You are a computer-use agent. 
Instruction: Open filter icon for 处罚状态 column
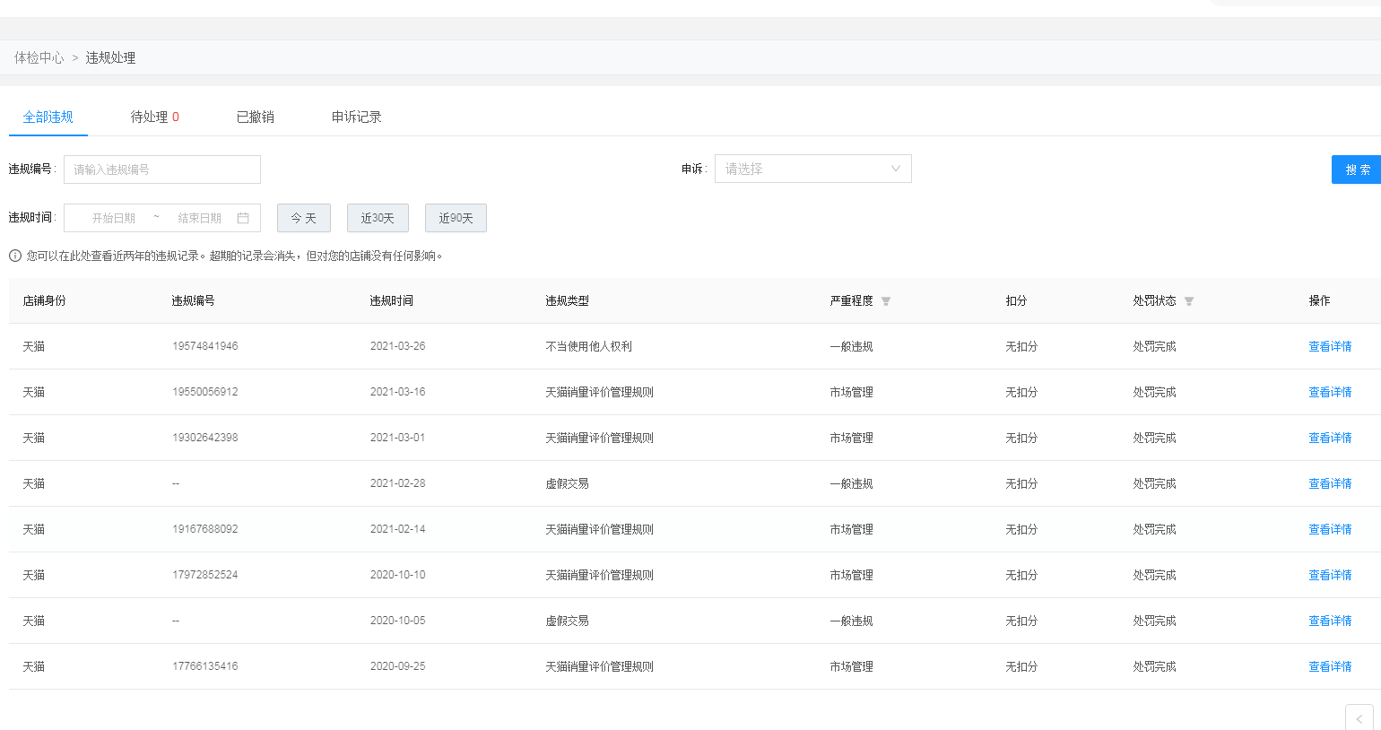pos(1189,301)
